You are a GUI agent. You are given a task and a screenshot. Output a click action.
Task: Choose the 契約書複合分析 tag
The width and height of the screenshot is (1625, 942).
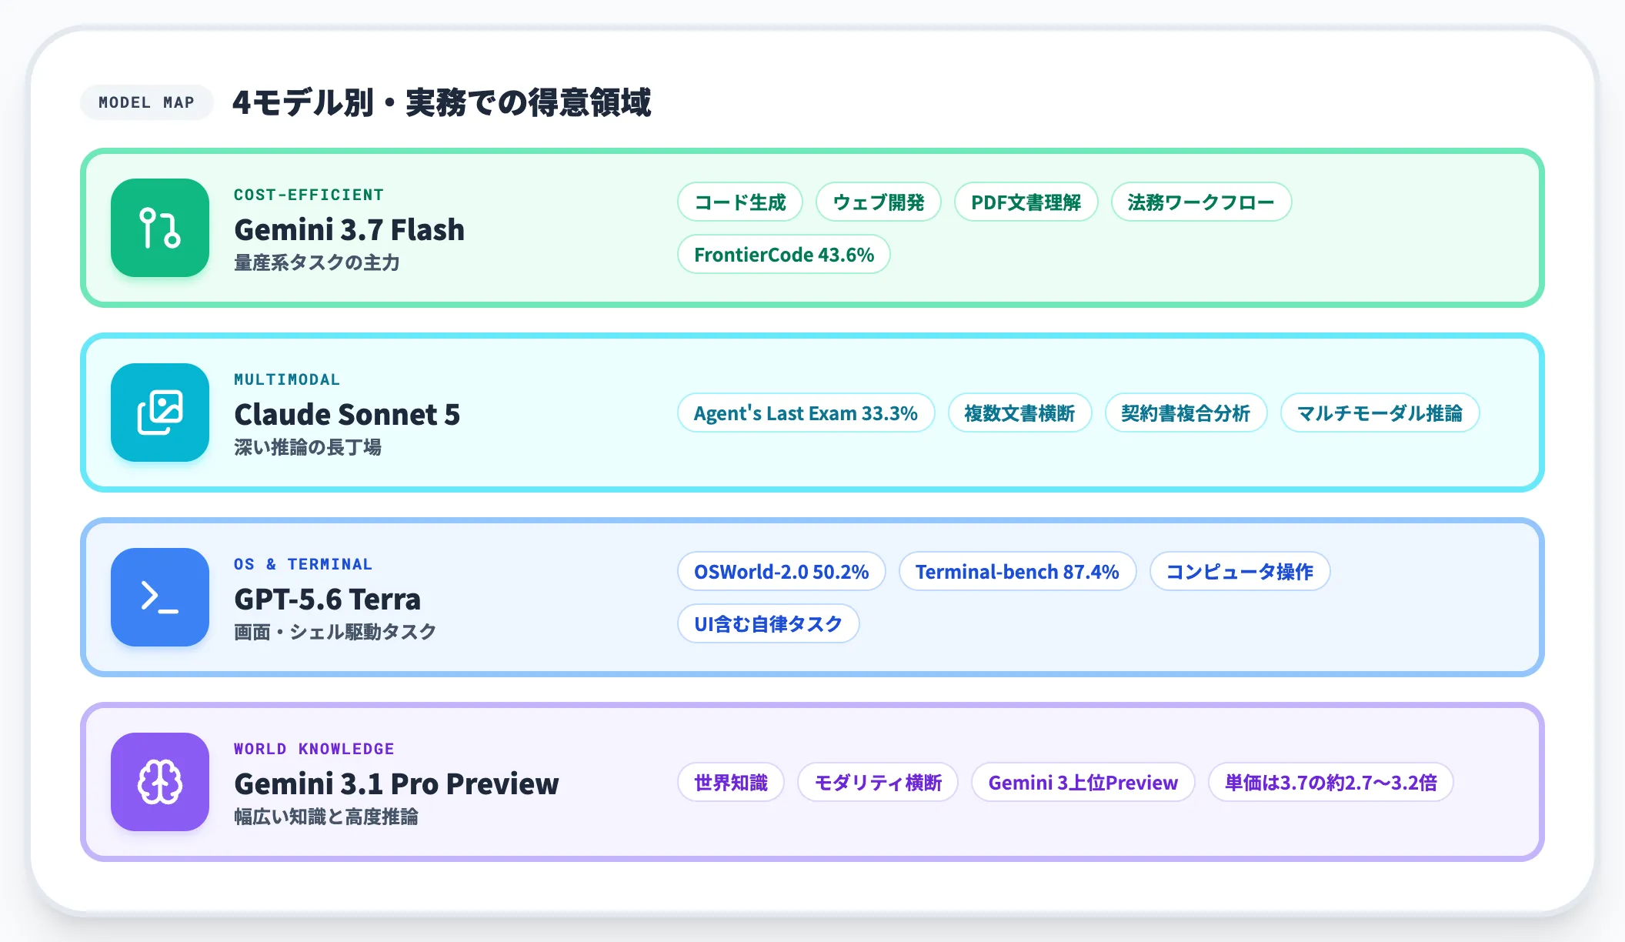[x=1186, y=413]
